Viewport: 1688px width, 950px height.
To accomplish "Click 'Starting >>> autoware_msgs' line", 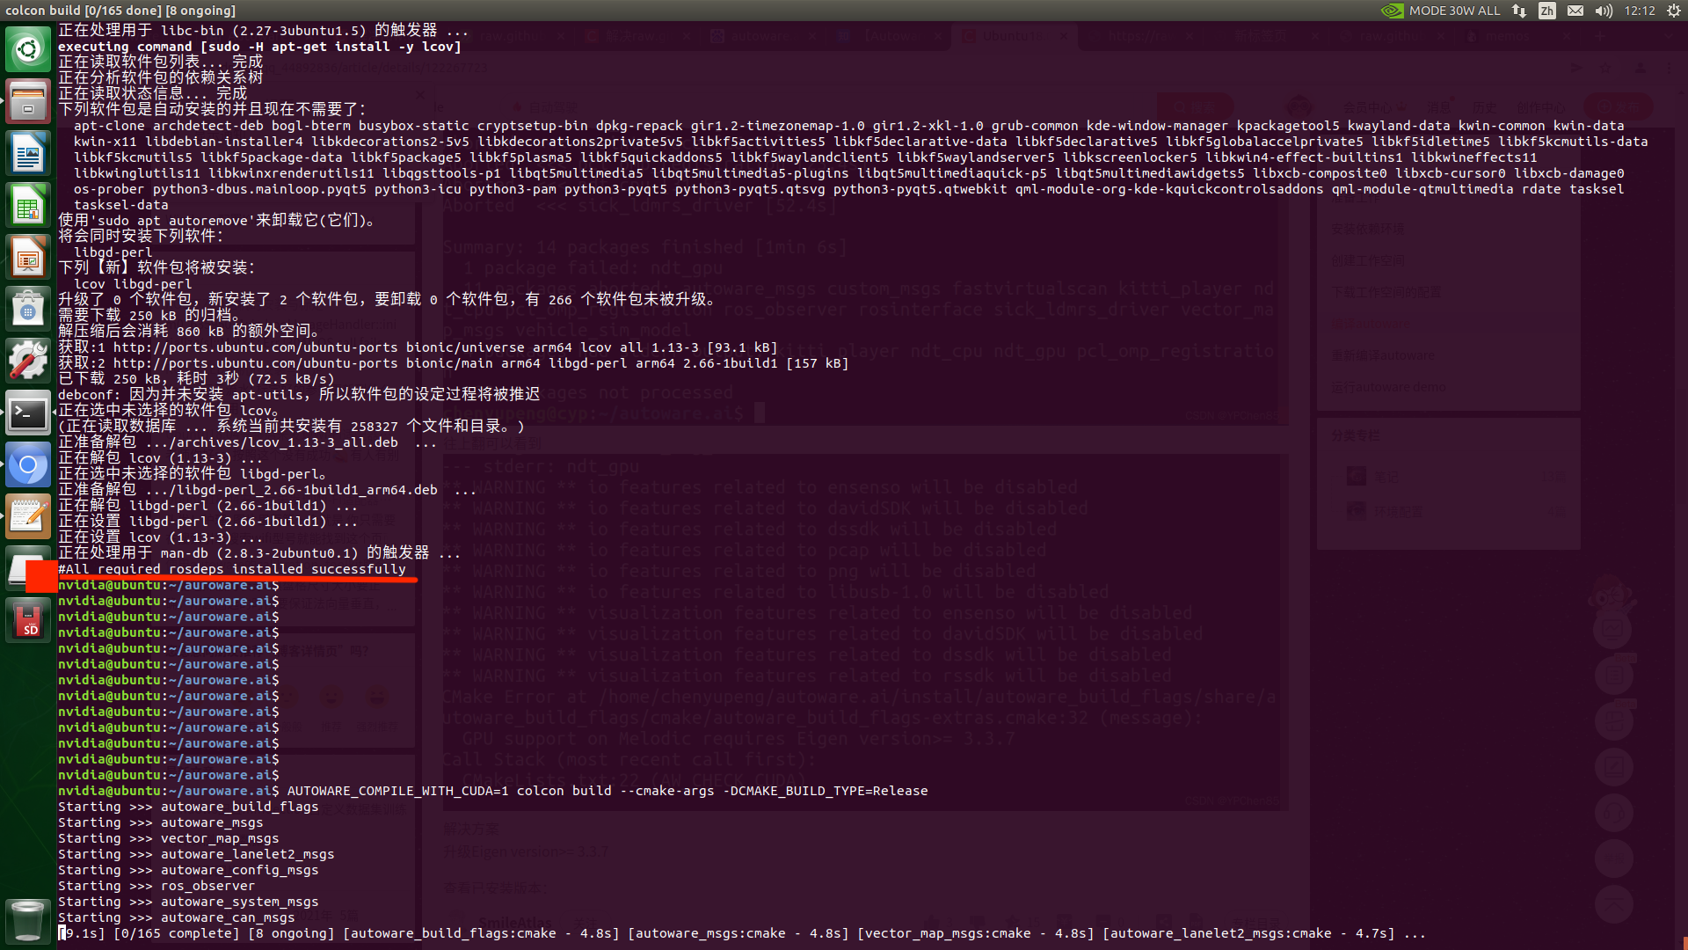I will tap(161, 822).
